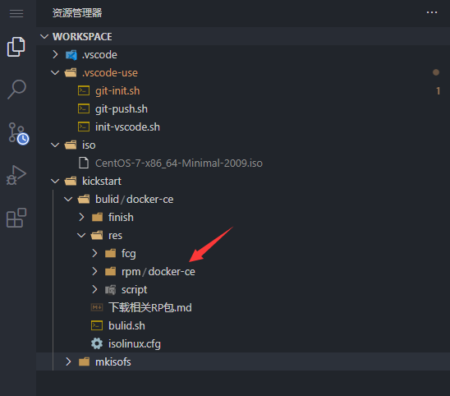
Task: Collapse the res folder chevron
Action: [x=81, y=236]
